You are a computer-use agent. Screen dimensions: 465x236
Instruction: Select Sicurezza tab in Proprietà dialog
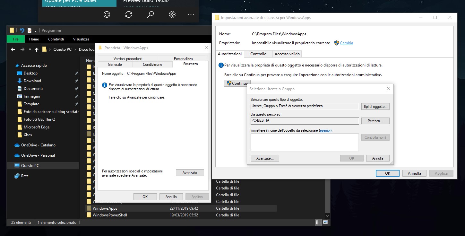tap(191, 64)
